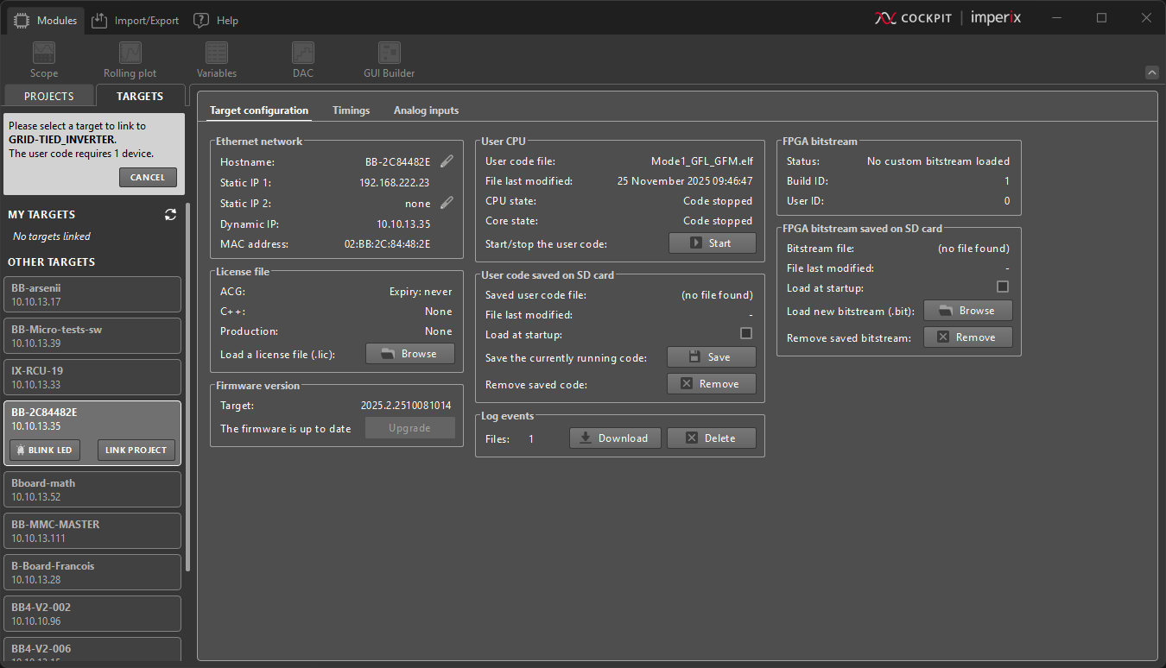Click the targets list vertical scrollbar

click(188, 388)
